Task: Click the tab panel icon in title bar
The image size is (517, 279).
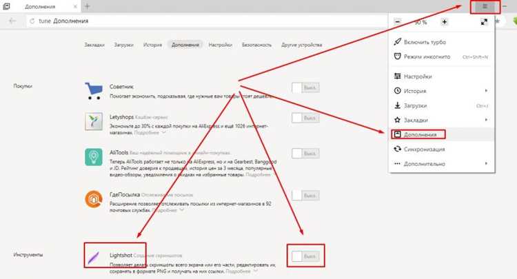Action: [x=6, y=6]
